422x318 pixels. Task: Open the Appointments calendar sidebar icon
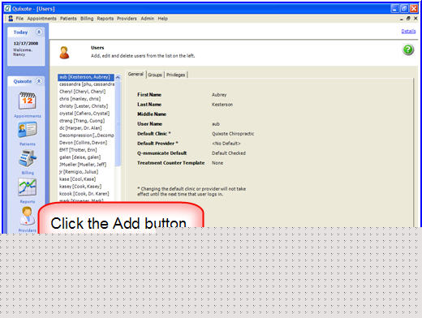coord(27,101)
